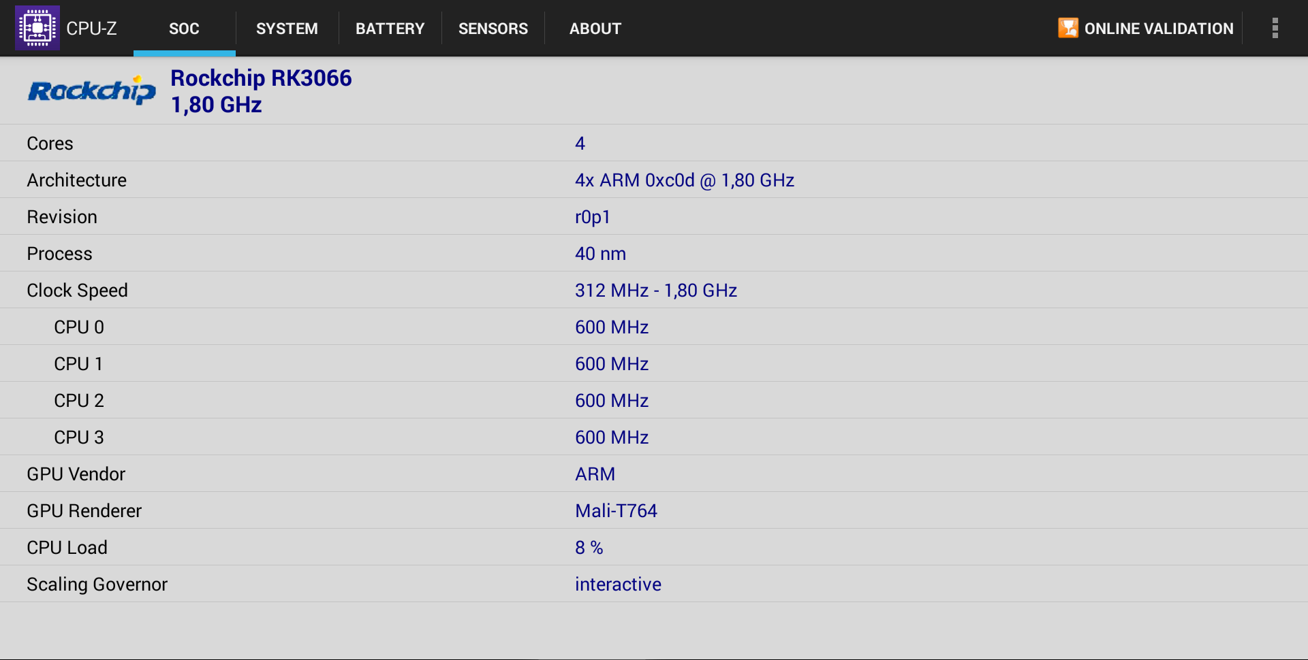Tap the Architecture row value
1308x660 pixels.
684,180
